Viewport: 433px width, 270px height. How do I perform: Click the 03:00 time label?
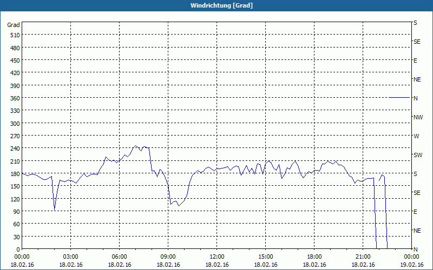(71, 257)
